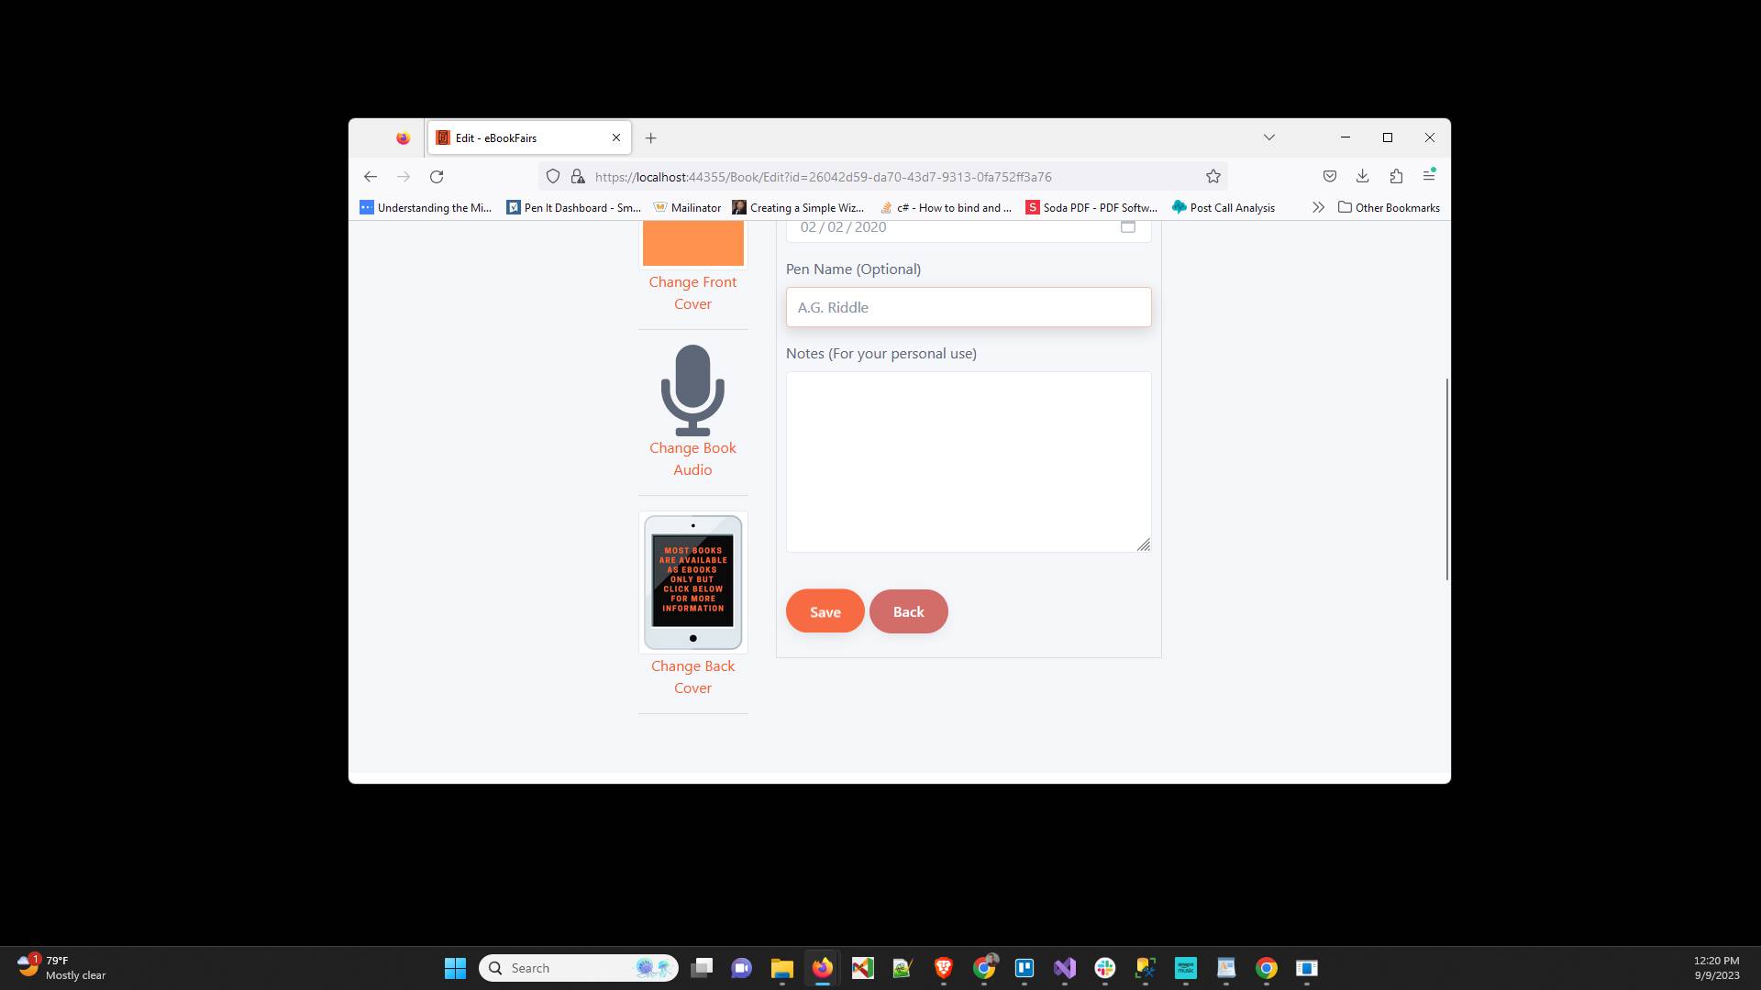Open the Firefox hamburger application menu
Image resolution: width=1761 pixels, height=990 pixels.
coord(1429,176)
